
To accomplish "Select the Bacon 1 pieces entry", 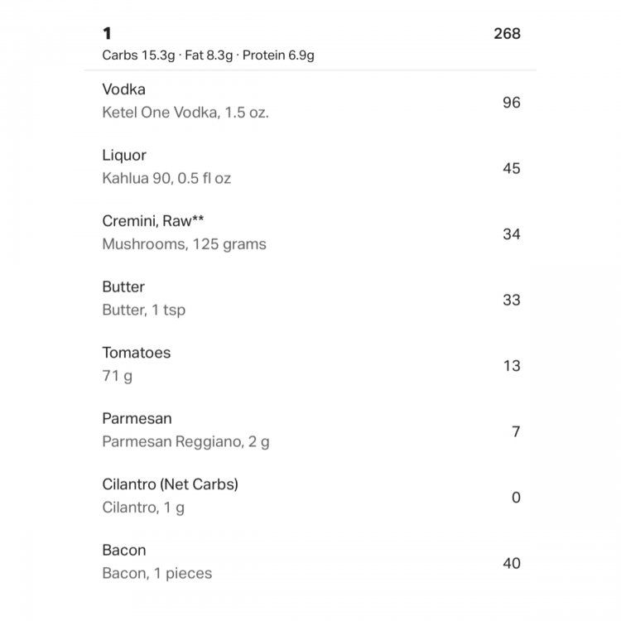I will click(310, 561).
